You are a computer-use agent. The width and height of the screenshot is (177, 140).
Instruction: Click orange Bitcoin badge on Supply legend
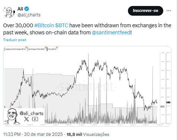pos(26,47)
